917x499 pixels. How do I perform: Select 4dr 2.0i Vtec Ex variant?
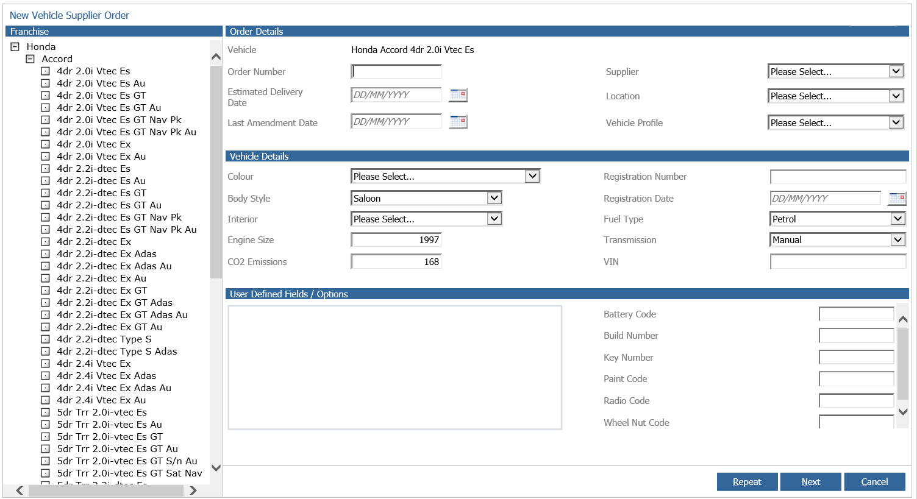[94, 144]
